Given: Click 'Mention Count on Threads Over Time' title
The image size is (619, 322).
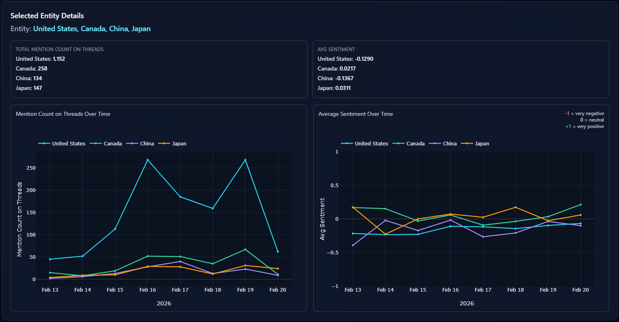Looking at the screenshot, I should click(63, 114).
